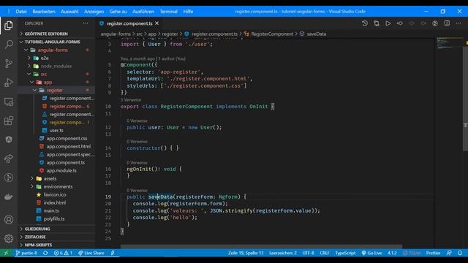Open the remote window indicator in status bar
The width and height of the screenshot is (468, 263).
point(6,253)
